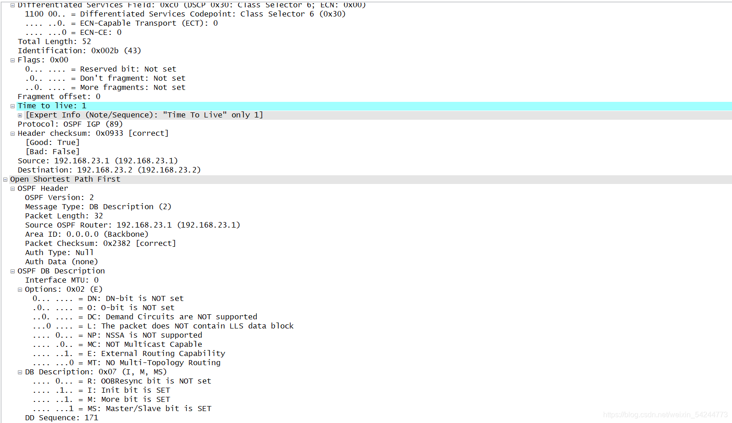
Task: Select the Packet Checksum: 0x2382 line
Action: pos(100,244)
